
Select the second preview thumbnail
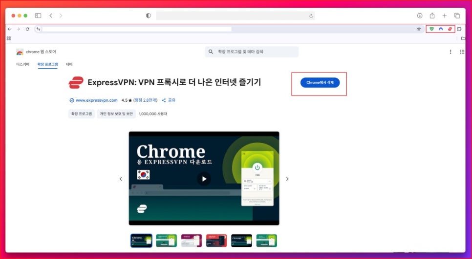pos(167,240)
